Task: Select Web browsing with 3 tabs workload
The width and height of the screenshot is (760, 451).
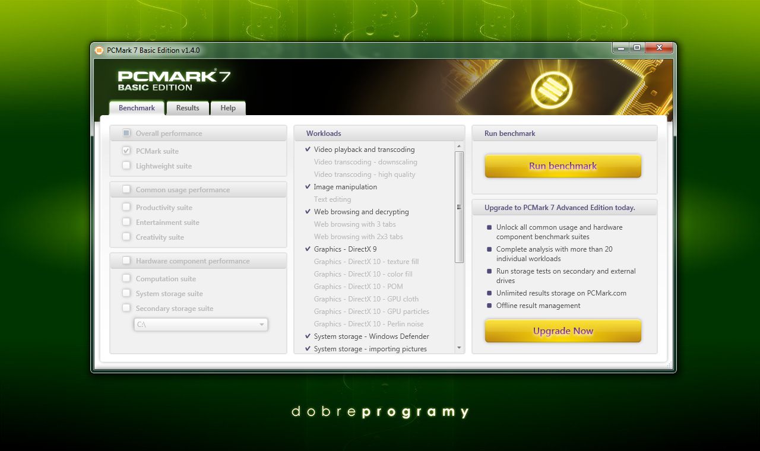Action: pyautogui.click(x=354, y=224)
